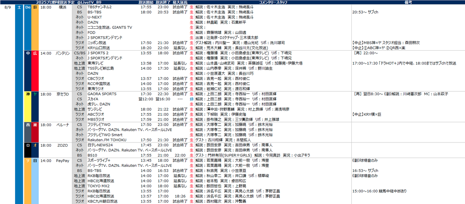Screen dimensions: 465x204
Task: Select the PayPay venue cell
Action: coord(62,160)
